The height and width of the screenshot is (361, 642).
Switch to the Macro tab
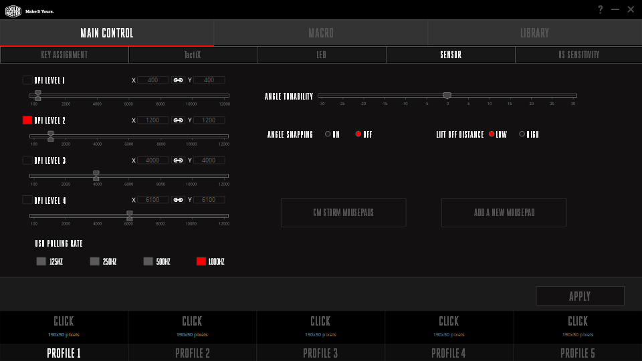tap(320, 33)
